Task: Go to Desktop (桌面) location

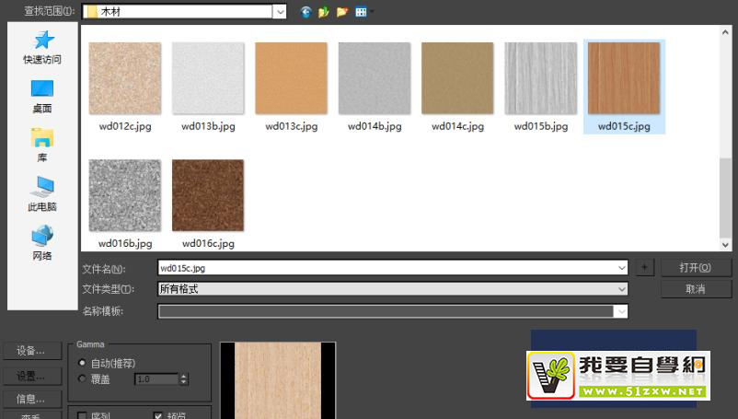Action: [x=42, y=97]
